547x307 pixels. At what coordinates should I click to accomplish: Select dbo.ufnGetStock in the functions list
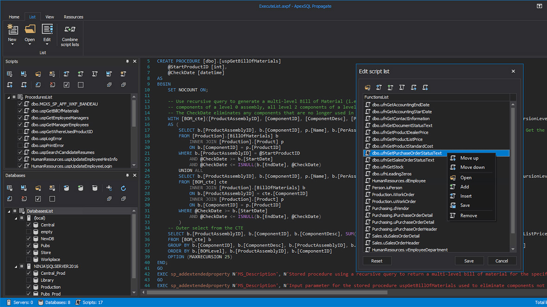pyautogui.click(x=387, y=167)
